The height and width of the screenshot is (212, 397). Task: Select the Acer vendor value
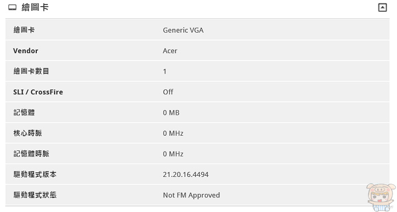click(x=170, y=51)
